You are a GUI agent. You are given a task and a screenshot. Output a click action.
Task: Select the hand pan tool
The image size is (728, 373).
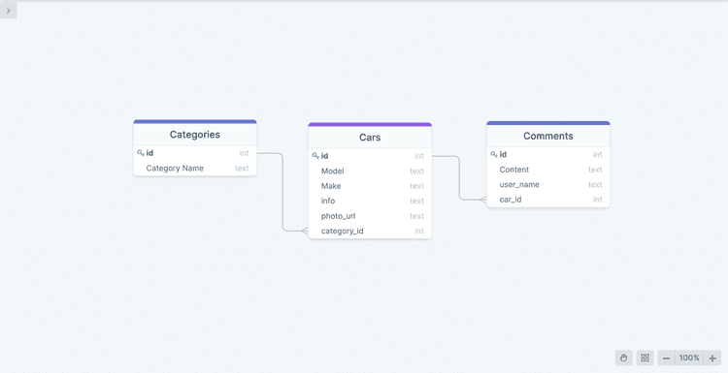(623, 357)
